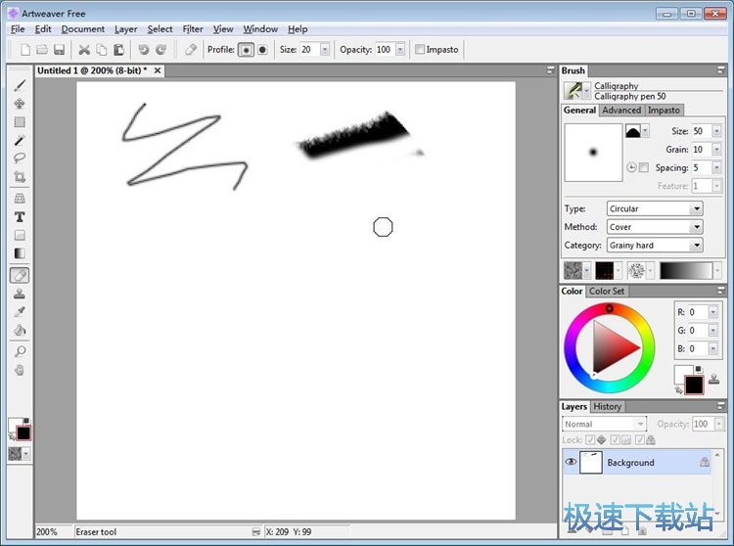
Task: Expand the Method dropdown set to Cover
Action: point(654,227)
